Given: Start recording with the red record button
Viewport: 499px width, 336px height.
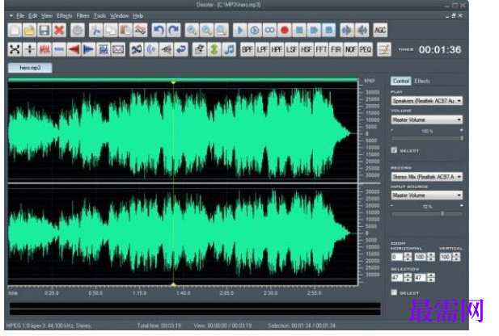Looking at the screenshot, I should (285, 30).
